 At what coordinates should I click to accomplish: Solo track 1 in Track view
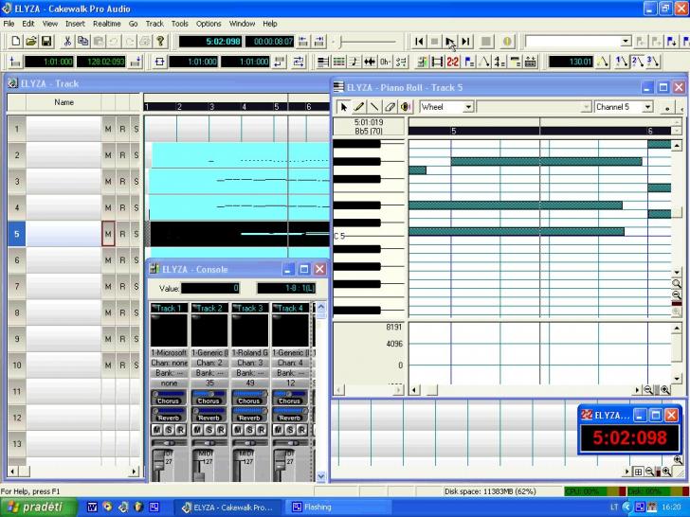(136, 129)
